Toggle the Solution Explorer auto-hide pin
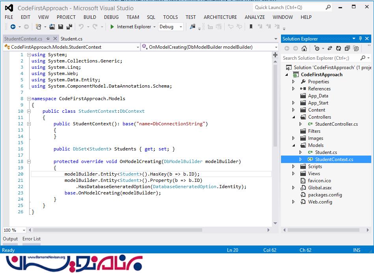The height and width of the screenshot is (273, 374). pos(360,38)
